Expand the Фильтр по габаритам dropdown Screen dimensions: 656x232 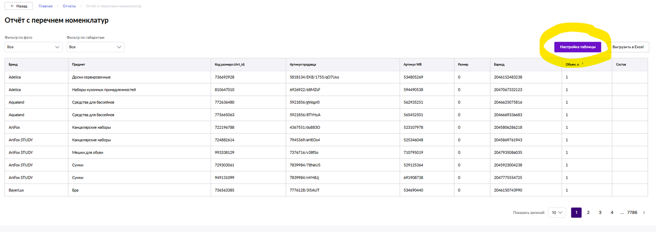tap(96, 47)
